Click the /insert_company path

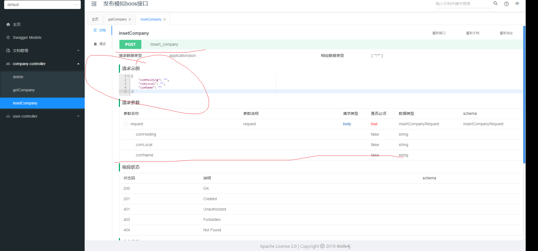(164, 44)
